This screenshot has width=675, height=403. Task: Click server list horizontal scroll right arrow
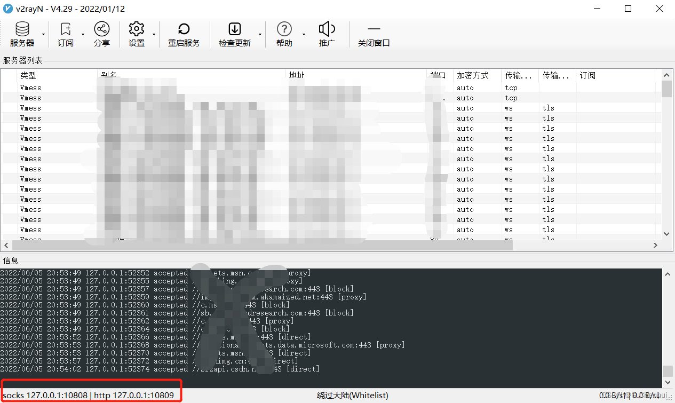[656, 246]
